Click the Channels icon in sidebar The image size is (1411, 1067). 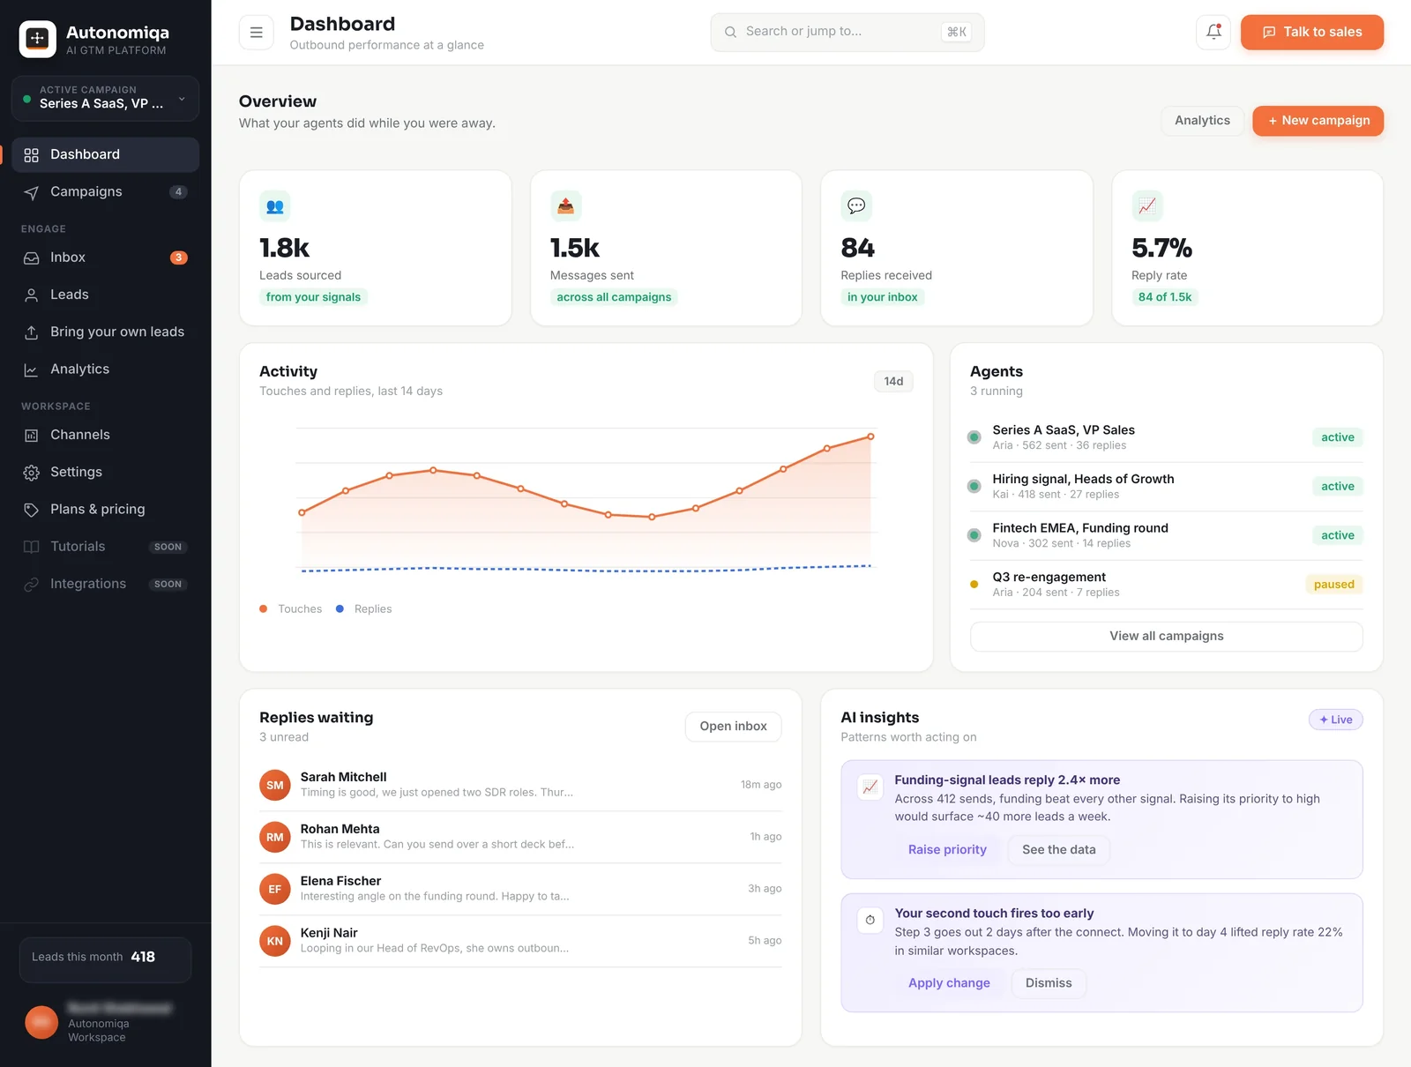click(x=32, y=436)
